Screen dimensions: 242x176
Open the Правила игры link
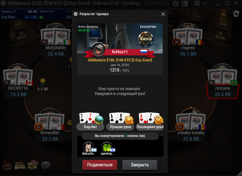(x=157, y=3)
